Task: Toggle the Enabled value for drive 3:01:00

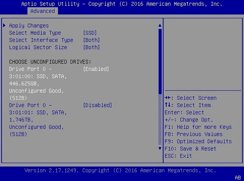Action: click(96, 69)
